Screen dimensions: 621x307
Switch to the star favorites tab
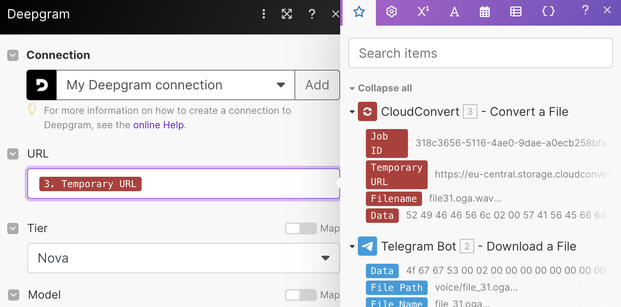359,12
